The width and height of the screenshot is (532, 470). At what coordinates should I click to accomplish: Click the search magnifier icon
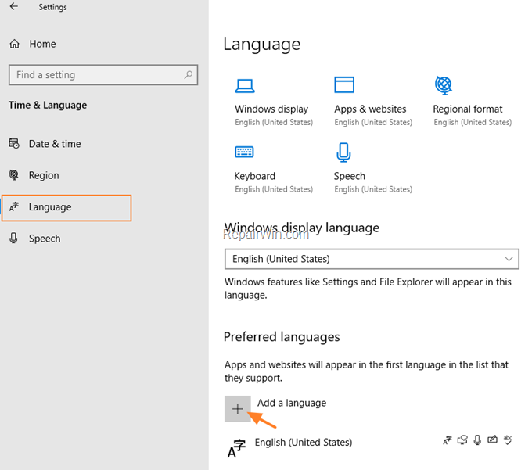tap(189, 74)
